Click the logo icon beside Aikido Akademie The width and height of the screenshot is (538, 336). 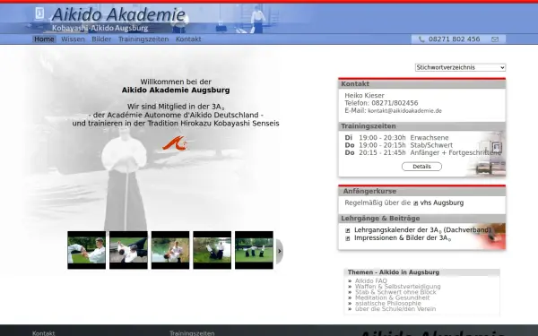pos(39,13)
